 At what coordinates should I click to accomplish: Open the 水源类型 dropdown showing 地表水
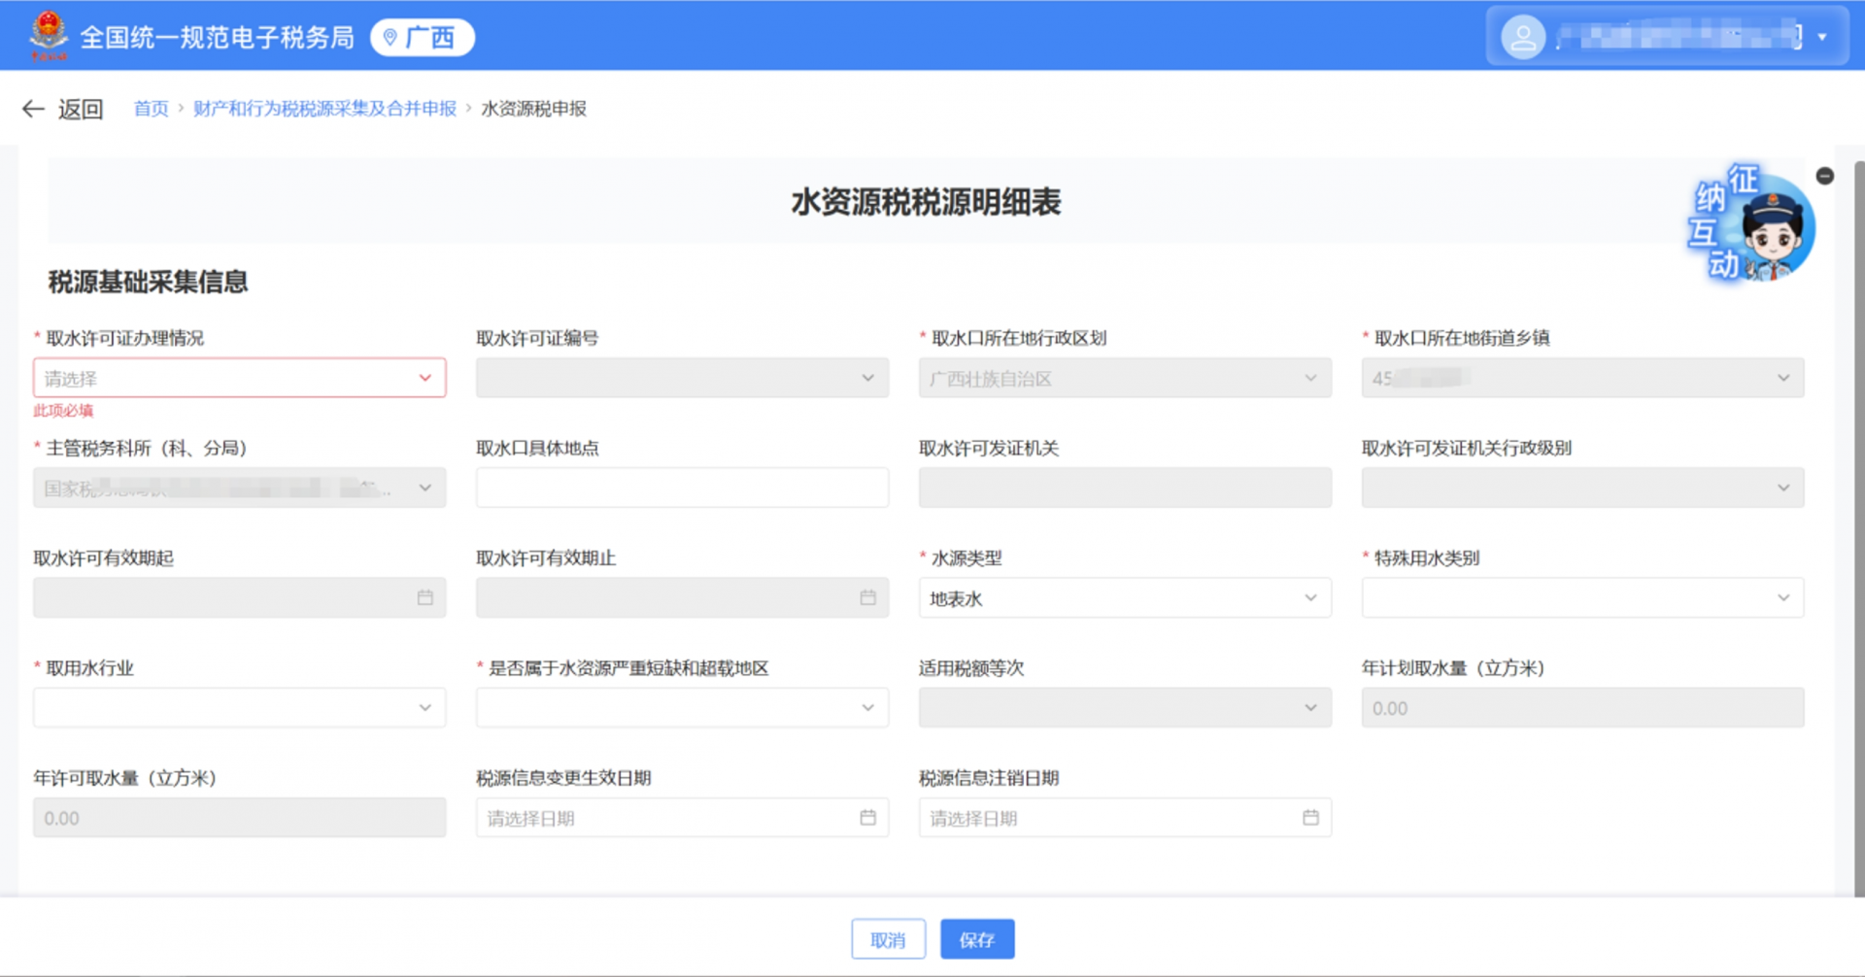(1124, 597)
